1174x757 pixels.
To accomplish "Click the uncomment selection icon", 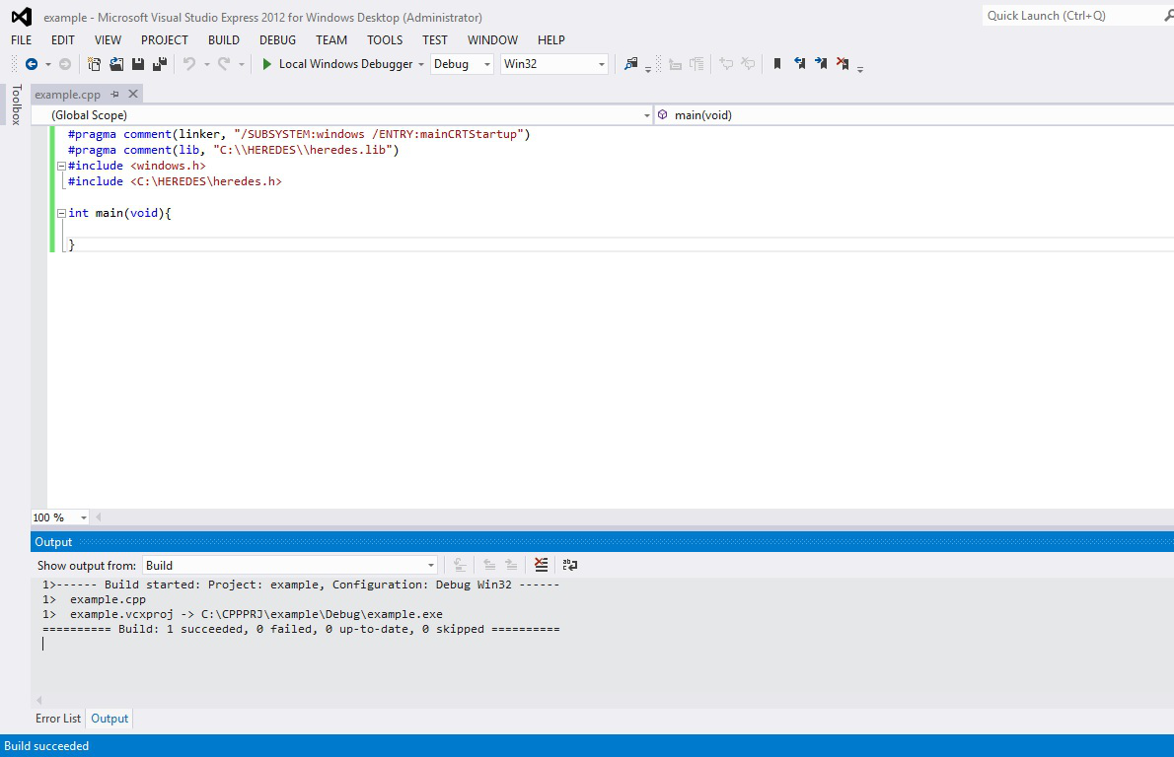I will coord(748,64).
